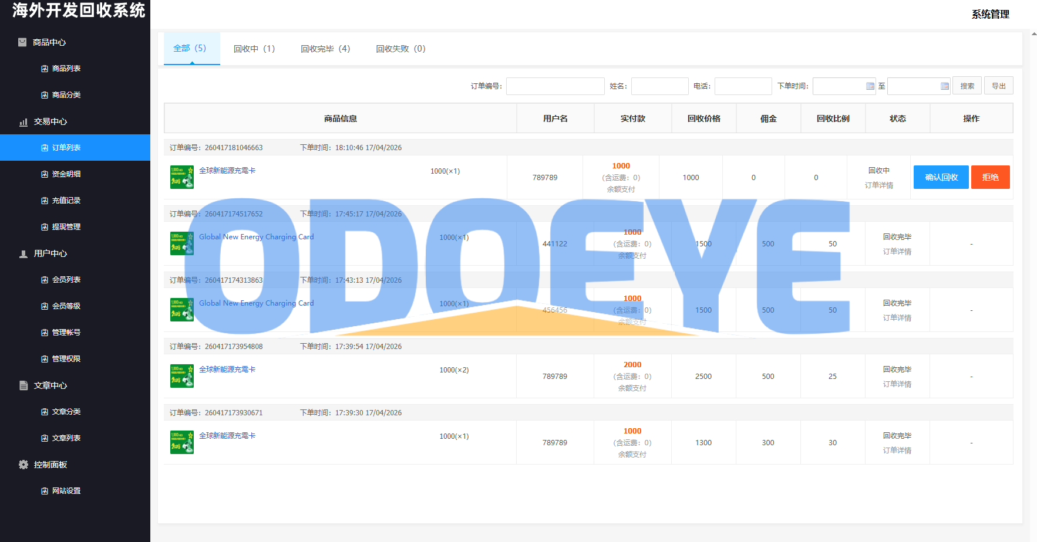
Task: Open the start date calendar icon
Action: [870, 86]
